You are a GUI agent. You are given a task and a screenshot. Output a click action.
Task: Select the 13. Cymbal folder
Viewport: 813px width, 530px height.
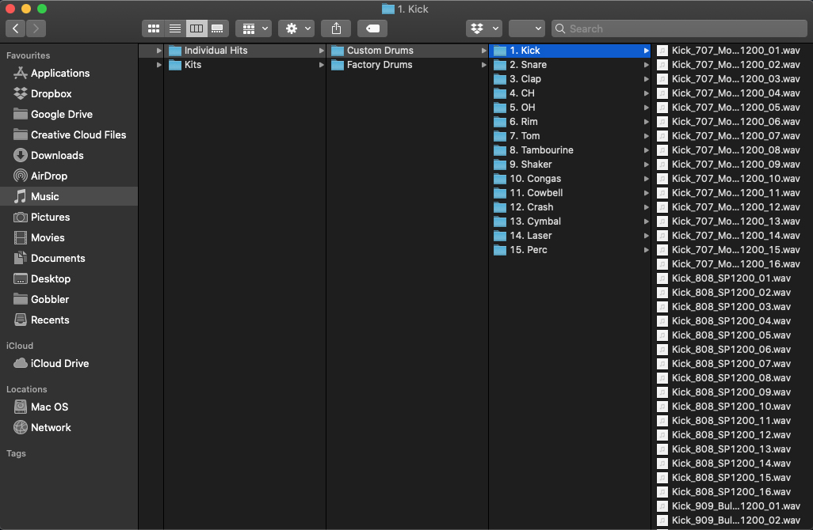569,221
